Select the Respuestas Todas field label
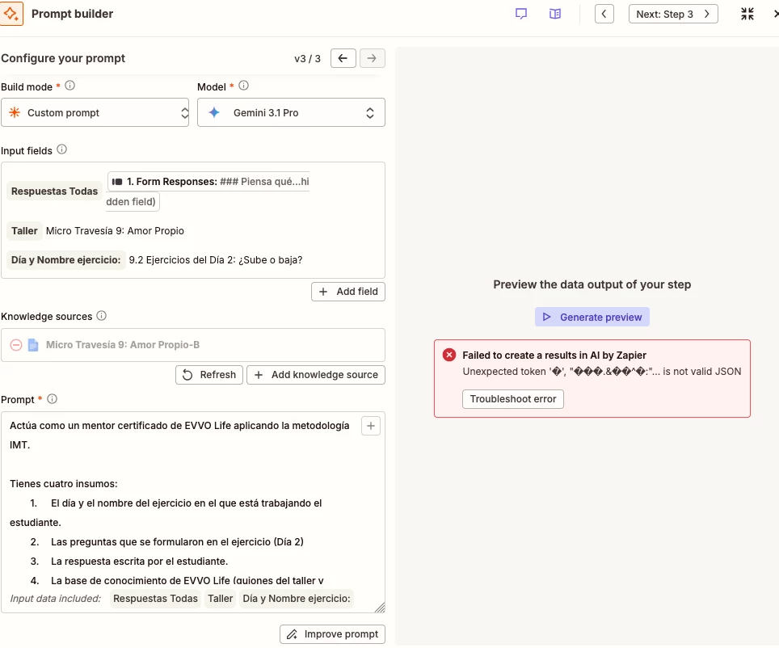 pos(55,191)
